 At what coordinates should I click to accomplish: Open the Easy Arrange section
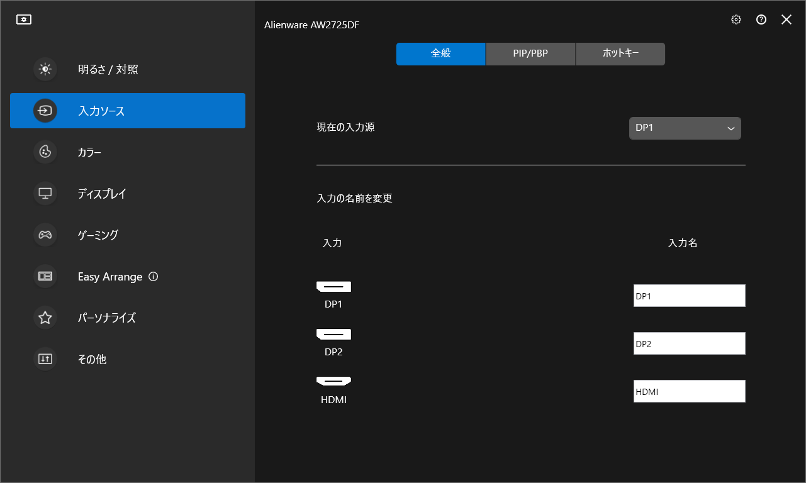[x=128, y=276]
